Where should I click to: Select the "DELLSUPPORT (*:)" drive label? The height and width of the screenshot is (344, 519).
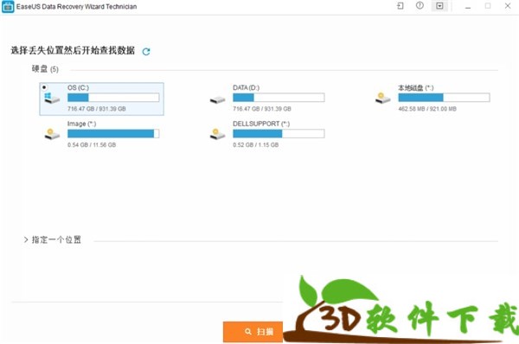coord(261,124)
